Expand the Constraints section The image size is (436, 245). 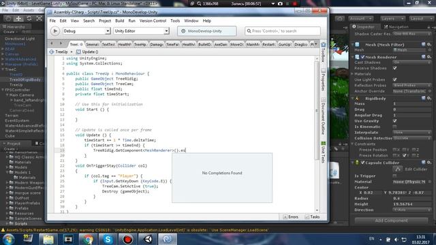[353, 144]
